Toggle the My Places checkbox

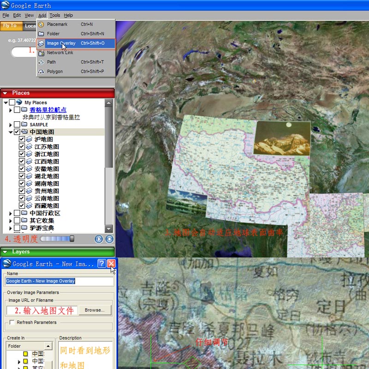pos(12,102)
